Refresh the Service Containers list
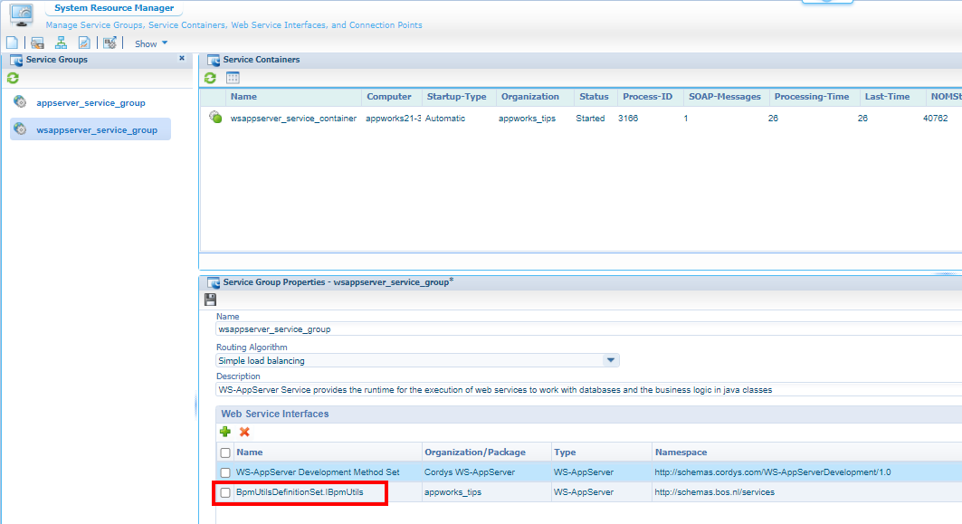Screen dimensions: 962x524 click(211, 79)
